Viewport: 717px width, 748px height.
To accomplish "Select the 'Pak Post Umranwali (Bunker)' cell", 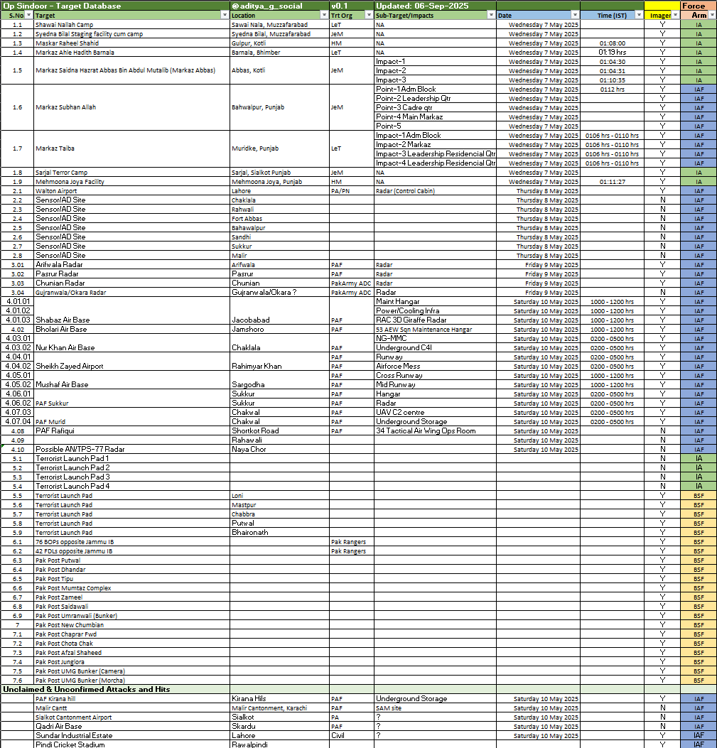I will [131, 616].
